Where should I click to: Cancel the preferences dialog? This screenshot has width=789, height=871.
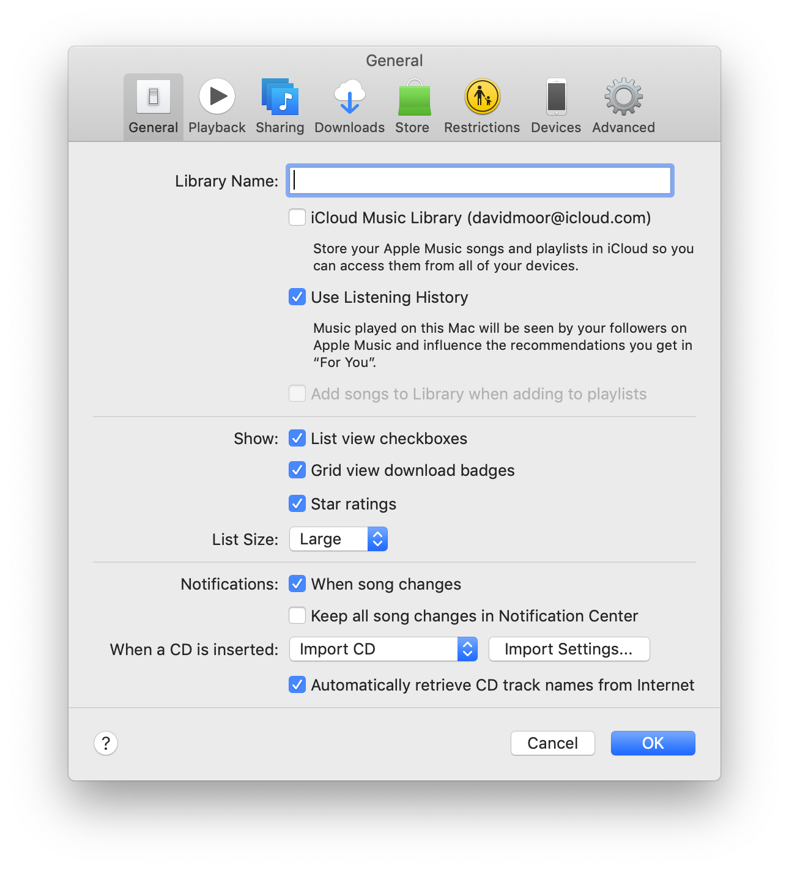[x=553, y=743]
